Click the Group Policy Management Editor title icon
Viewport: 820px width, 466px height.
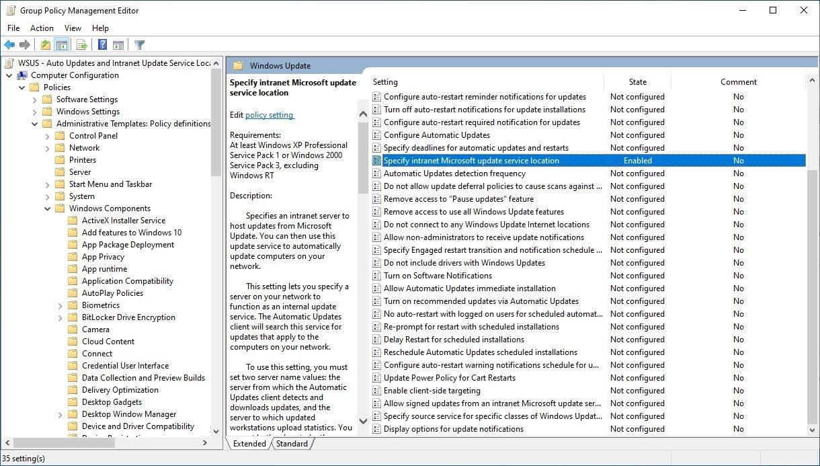[10, 10]
